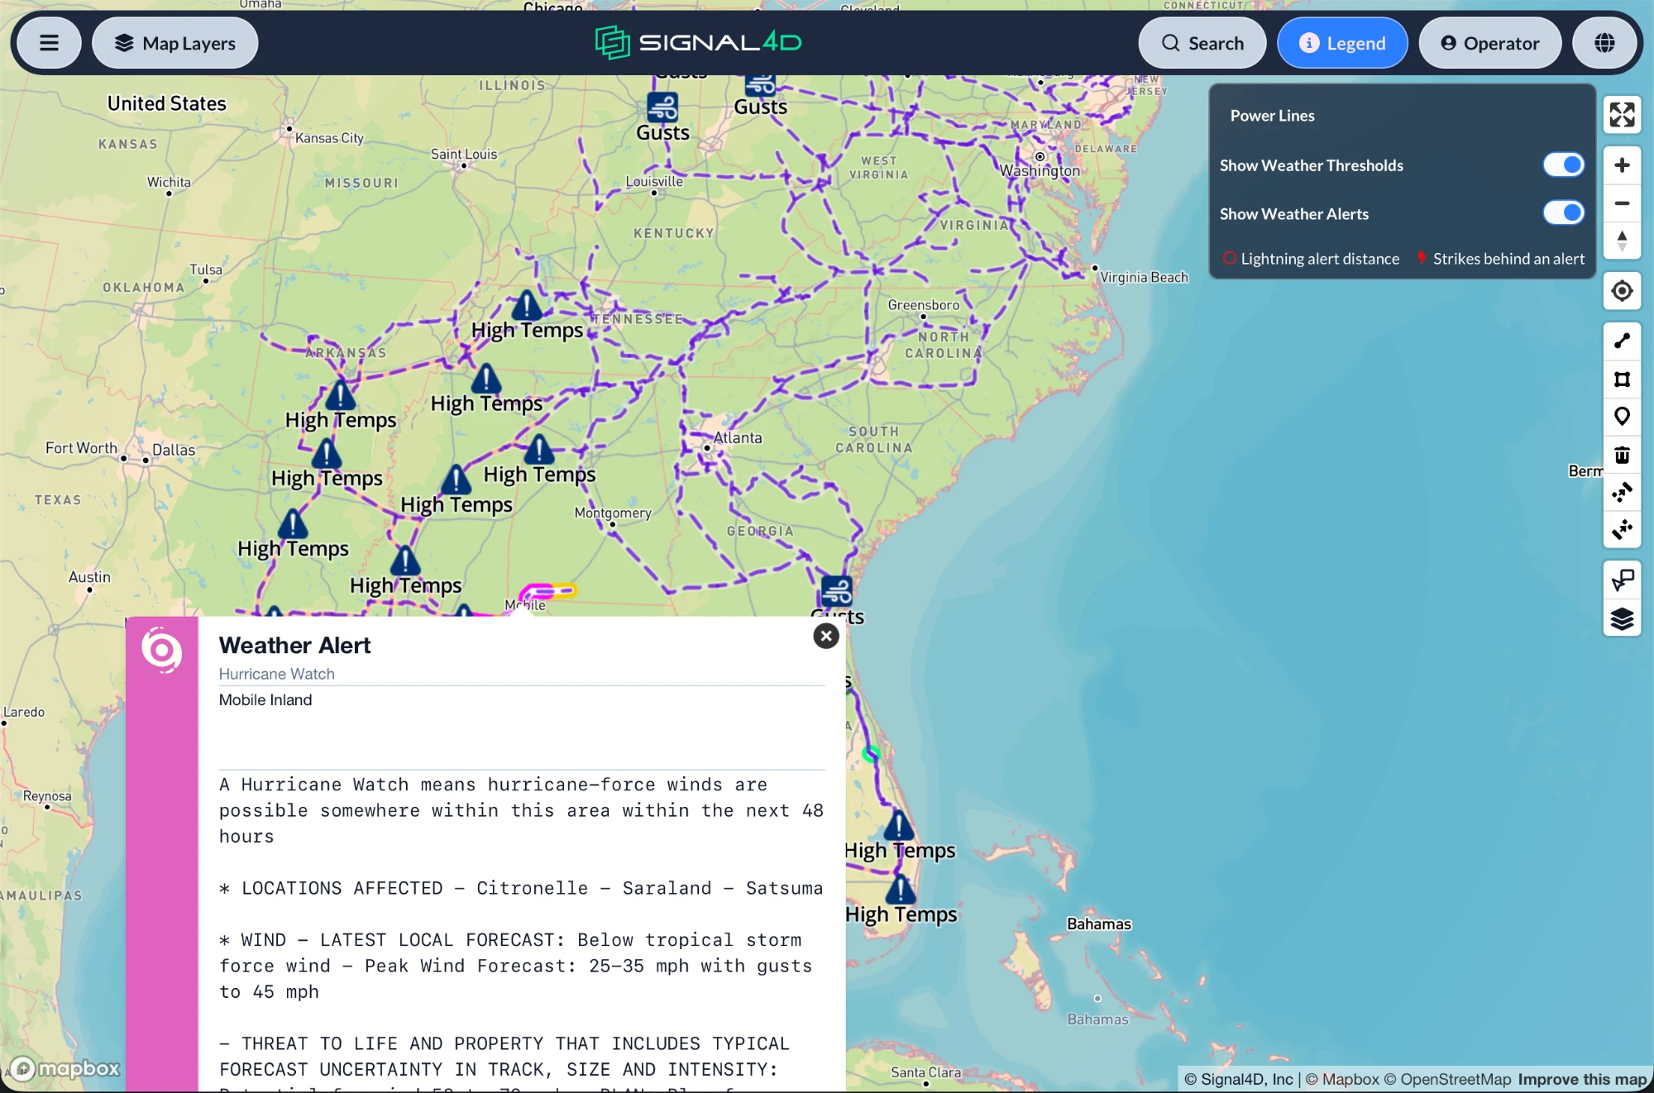Click Strikes behind an alert legend entry
Screen dimensions: 1654x1093
click(x=1500, y=259)
